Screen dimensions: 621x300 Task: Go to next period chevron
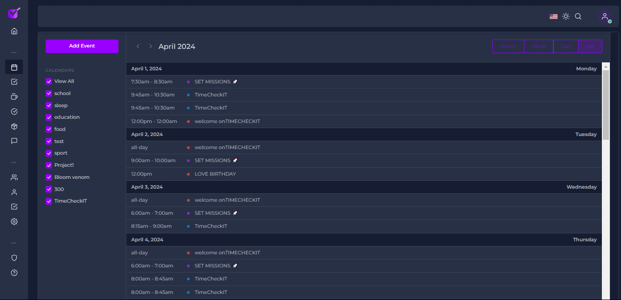pyautogui.click(x=151, y=46)
